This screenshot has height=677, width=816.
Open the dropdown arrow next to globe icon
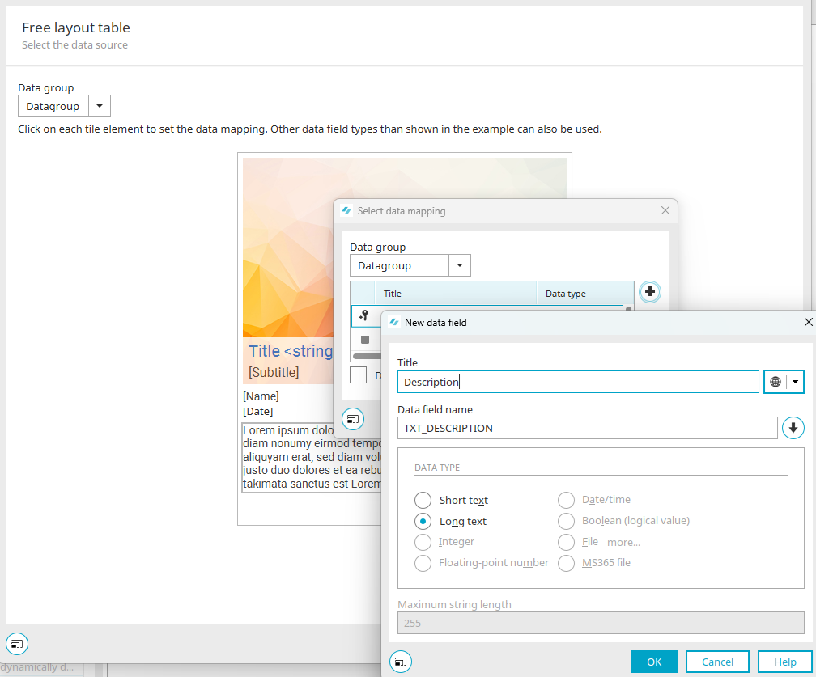(x=796, y=382)
